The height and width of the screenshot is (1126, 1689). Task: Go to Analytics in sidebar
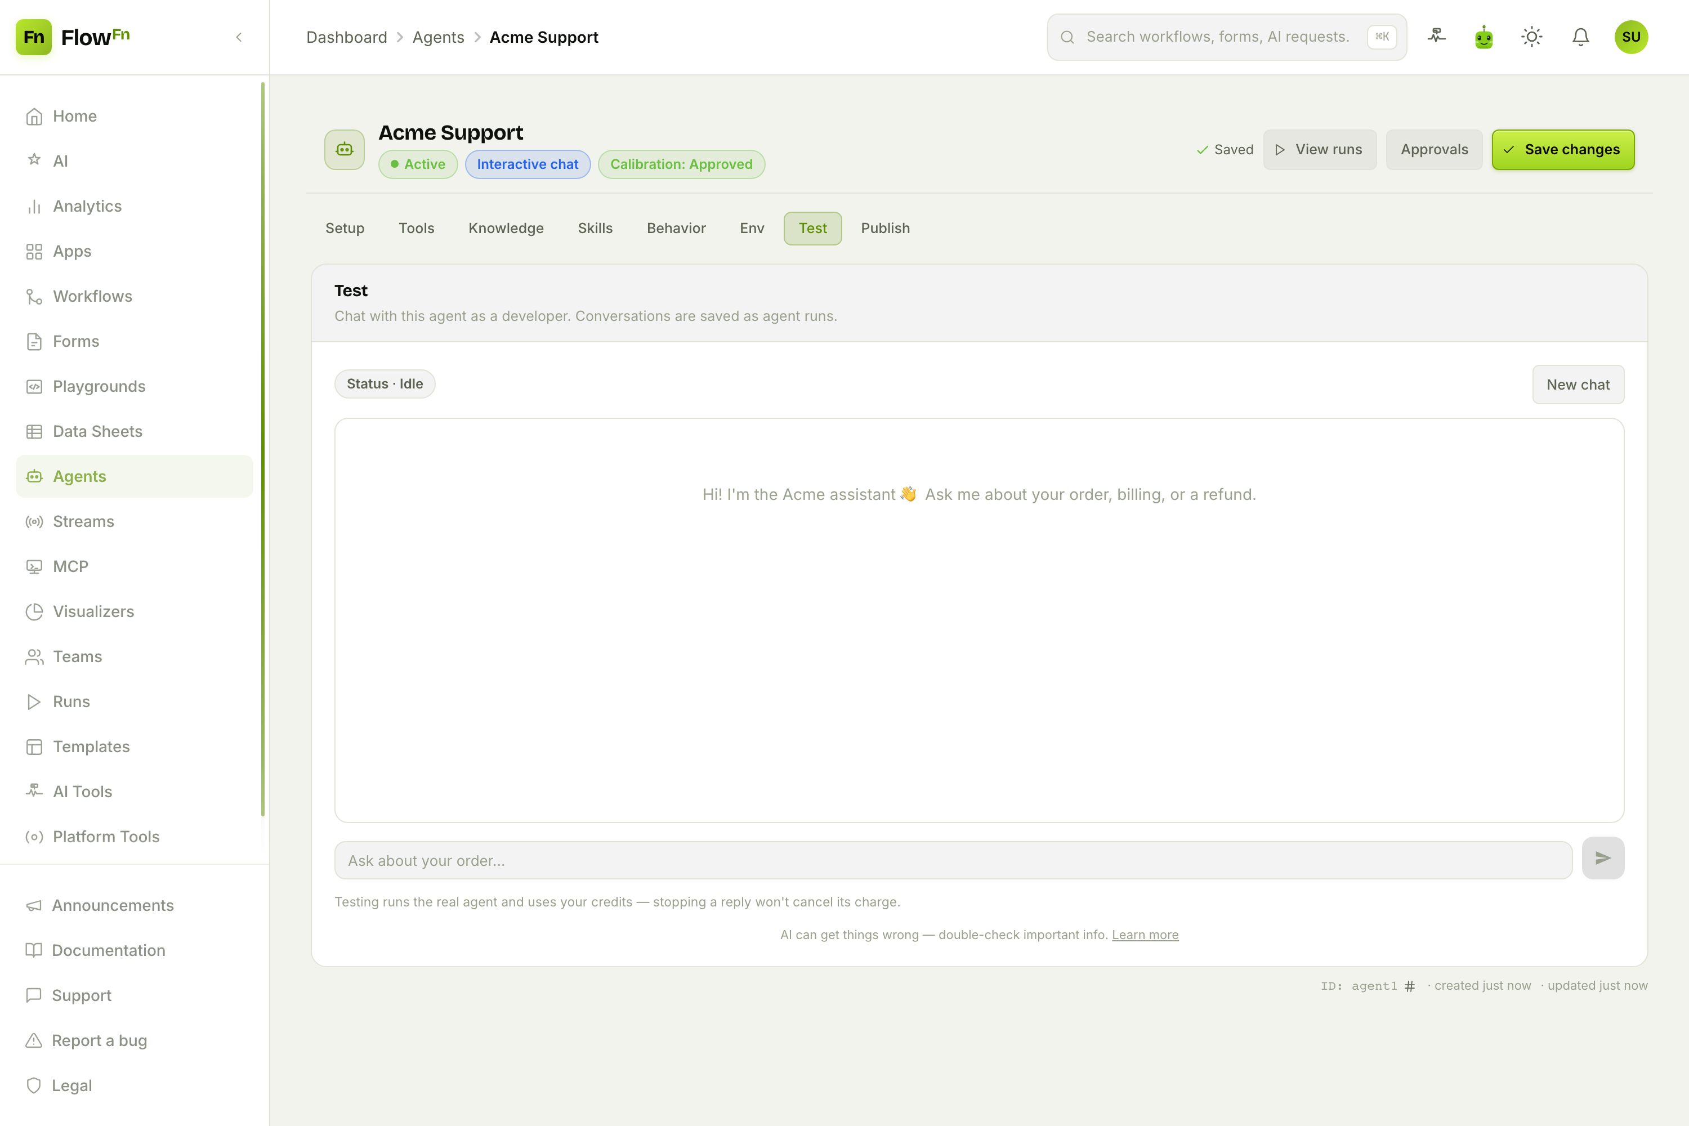(x=135, y=206)
